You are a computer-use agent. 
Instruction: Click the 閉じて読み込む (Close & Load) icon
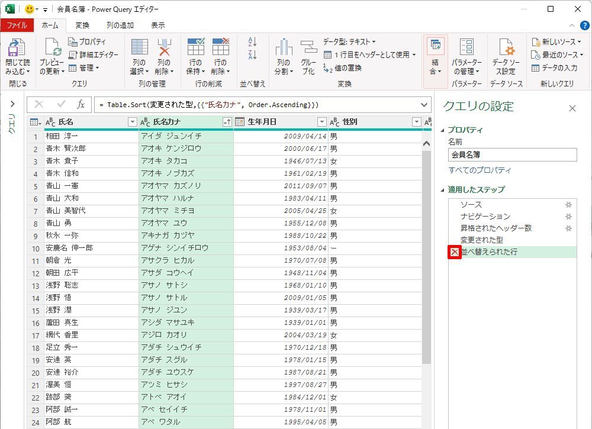[x=17, y=48]
